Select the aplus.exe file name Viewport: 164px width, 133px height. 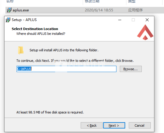[21, 10]
